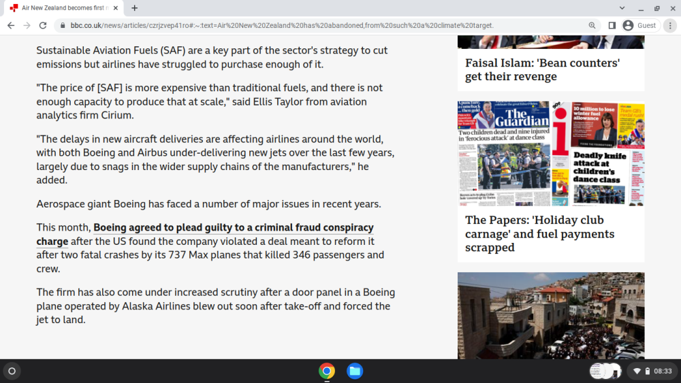This screenshot has width=681, height=383.
Task: Go back to the previous page
Action: [11, 26]
